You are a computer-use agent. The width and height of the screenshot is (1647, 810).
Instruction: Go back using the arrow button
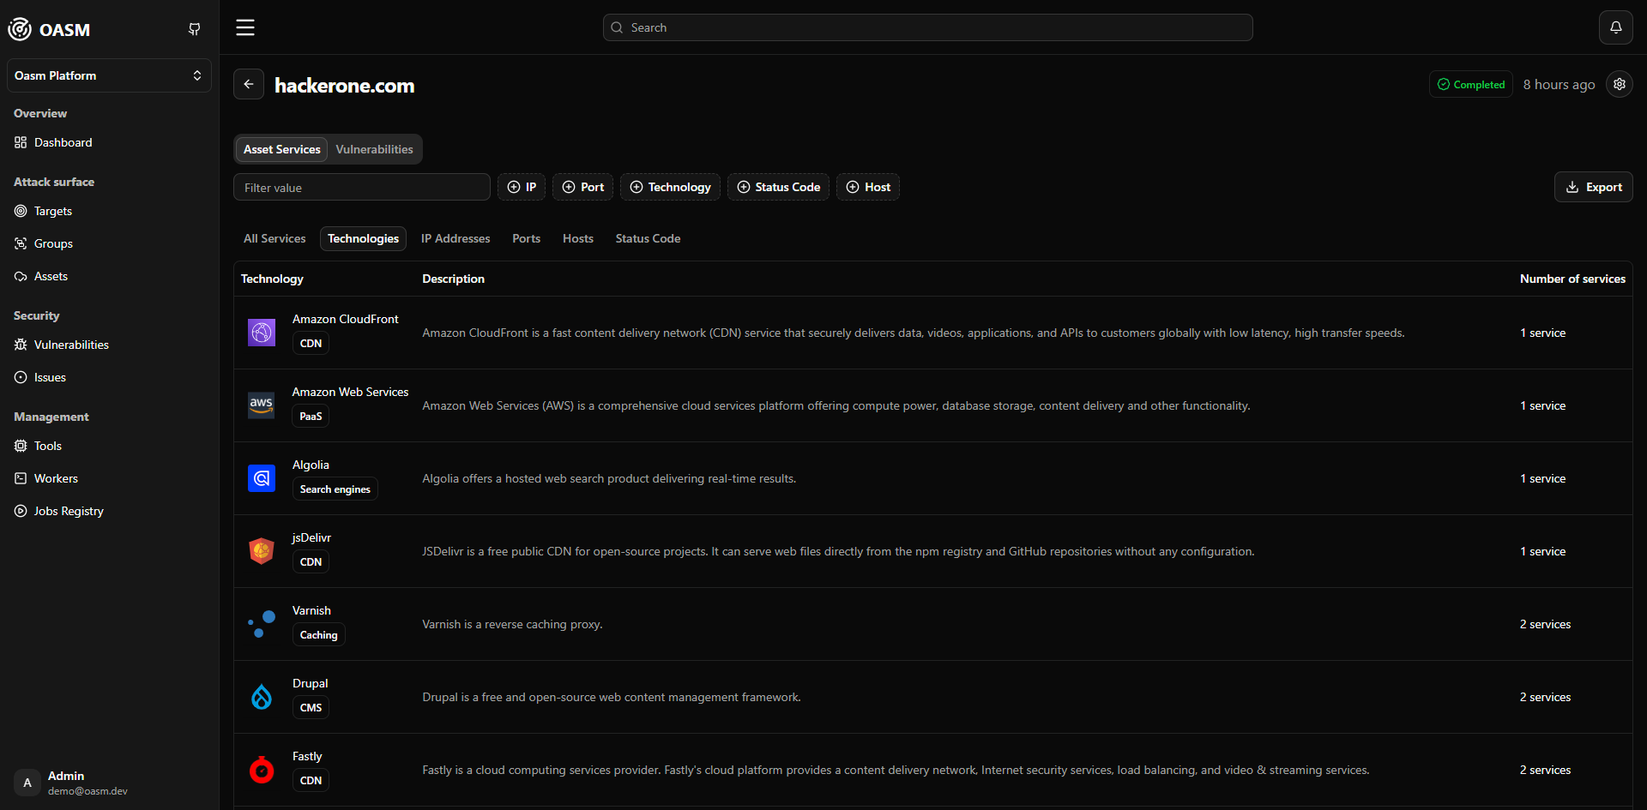[249, 84]
